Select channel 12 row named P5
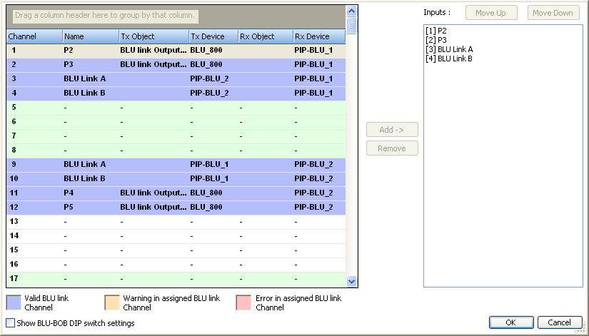Screen dimensions: 589x336 click(176, 207)
